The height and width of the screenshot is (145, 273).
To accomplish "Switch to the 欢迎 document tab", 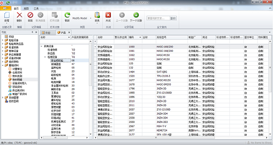I will tap(48, 33).
